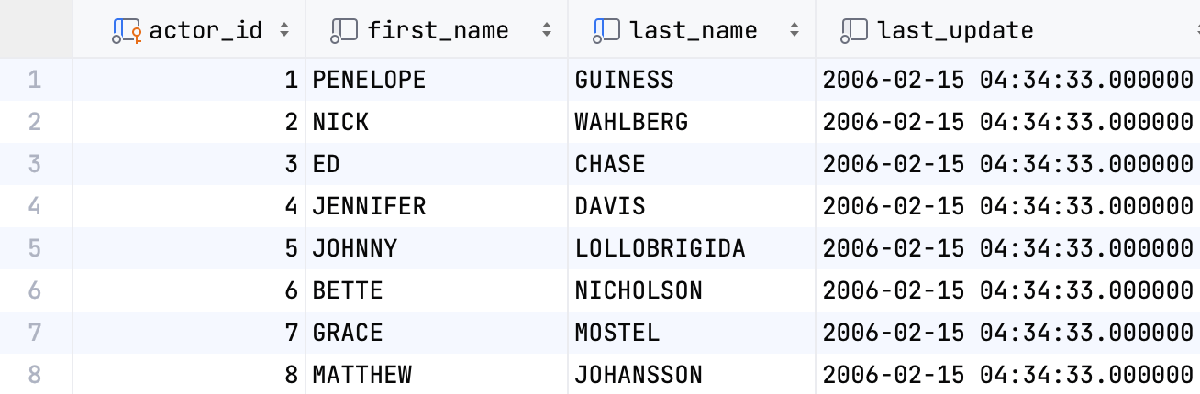Select the actor_id column header
The image size is (1200, 394).
(x=206, y=31)
